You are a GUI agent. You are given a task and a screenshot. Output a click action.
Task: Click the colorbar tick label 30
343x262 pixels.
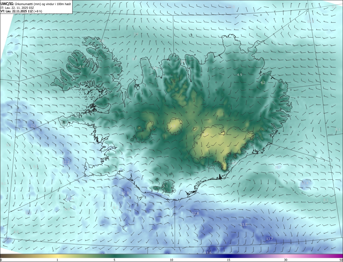point(286,260)
